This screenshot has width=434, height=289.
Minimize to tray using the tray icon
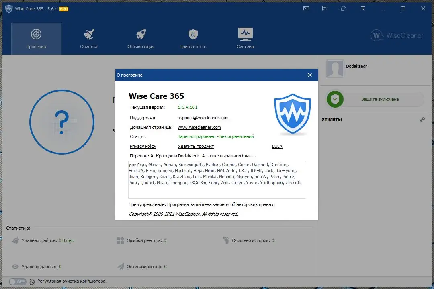[x=362, y=8]
